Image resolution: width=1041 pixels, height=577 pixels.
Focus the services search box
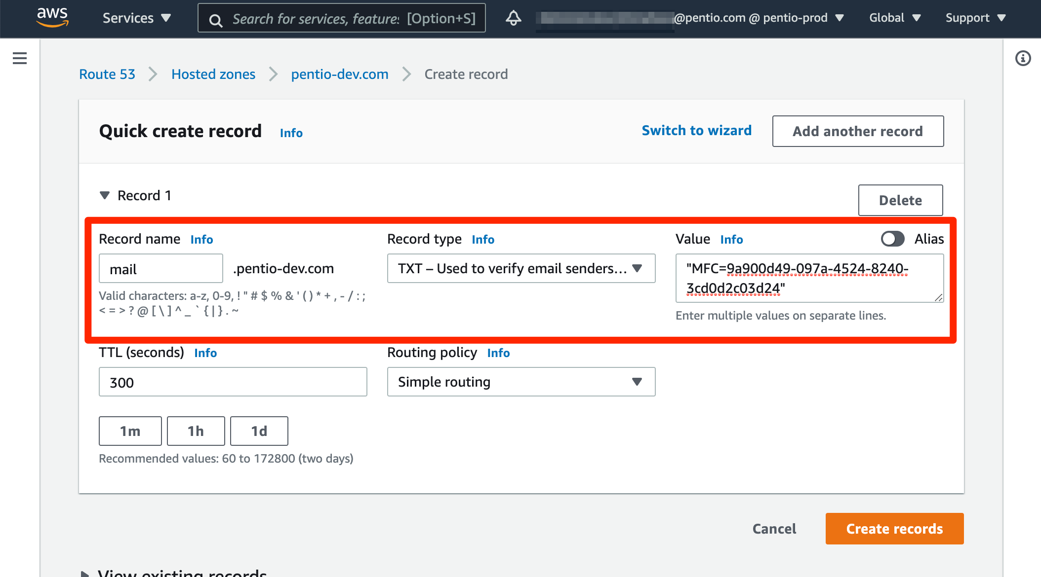(342, 18)
